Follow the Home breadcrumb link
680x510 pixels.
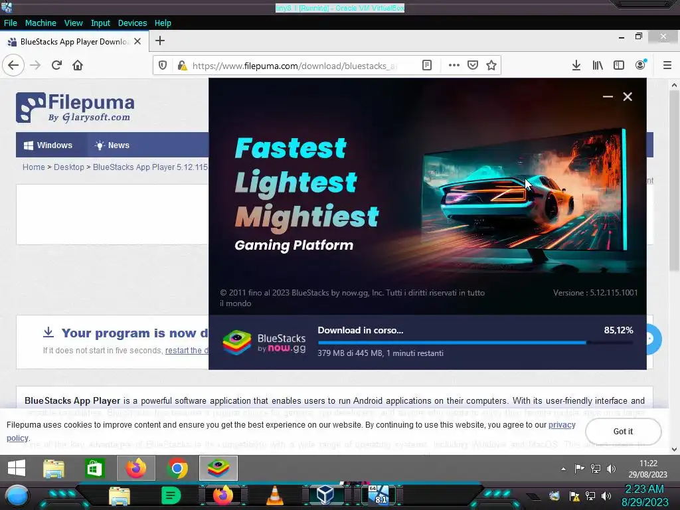coord(33,167)
